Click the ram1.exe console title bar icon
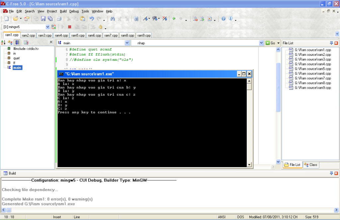 click(61, 74)
